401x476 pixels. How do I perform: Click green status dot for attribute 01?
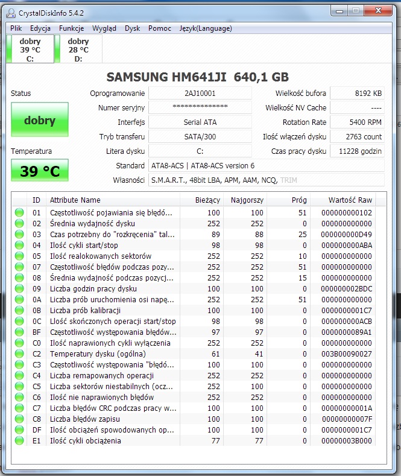(19, 212)
